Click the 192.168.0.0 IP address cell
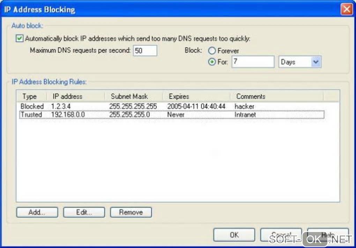The image size is (356, 248). point(68,115)
